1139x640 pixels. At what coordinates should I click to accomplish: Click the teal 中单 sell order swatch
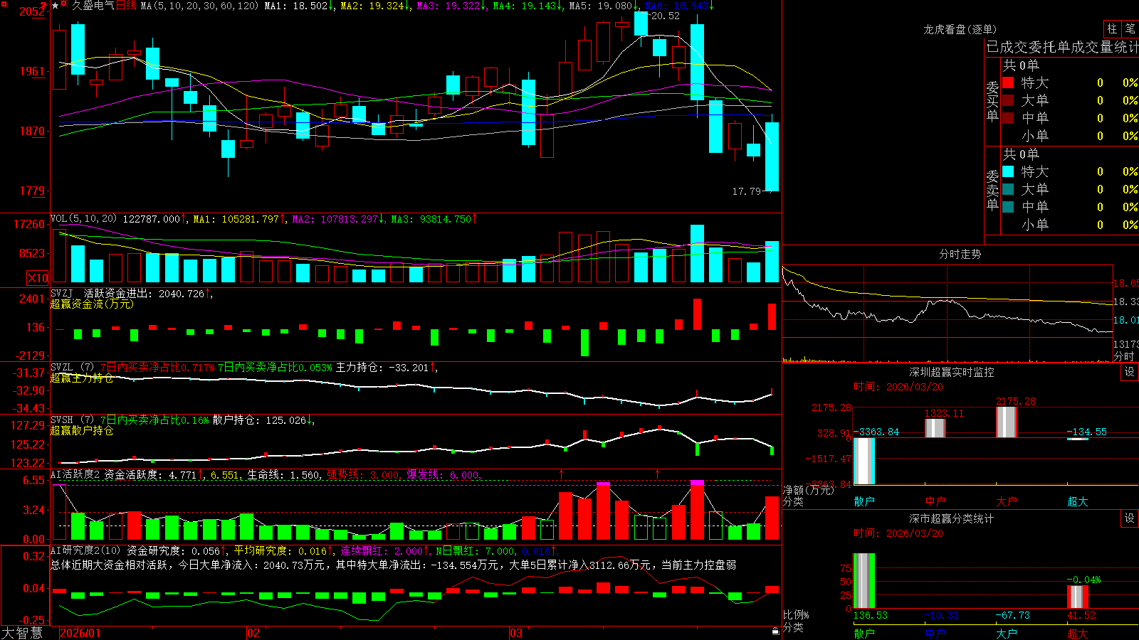[x=1008, y=207]
